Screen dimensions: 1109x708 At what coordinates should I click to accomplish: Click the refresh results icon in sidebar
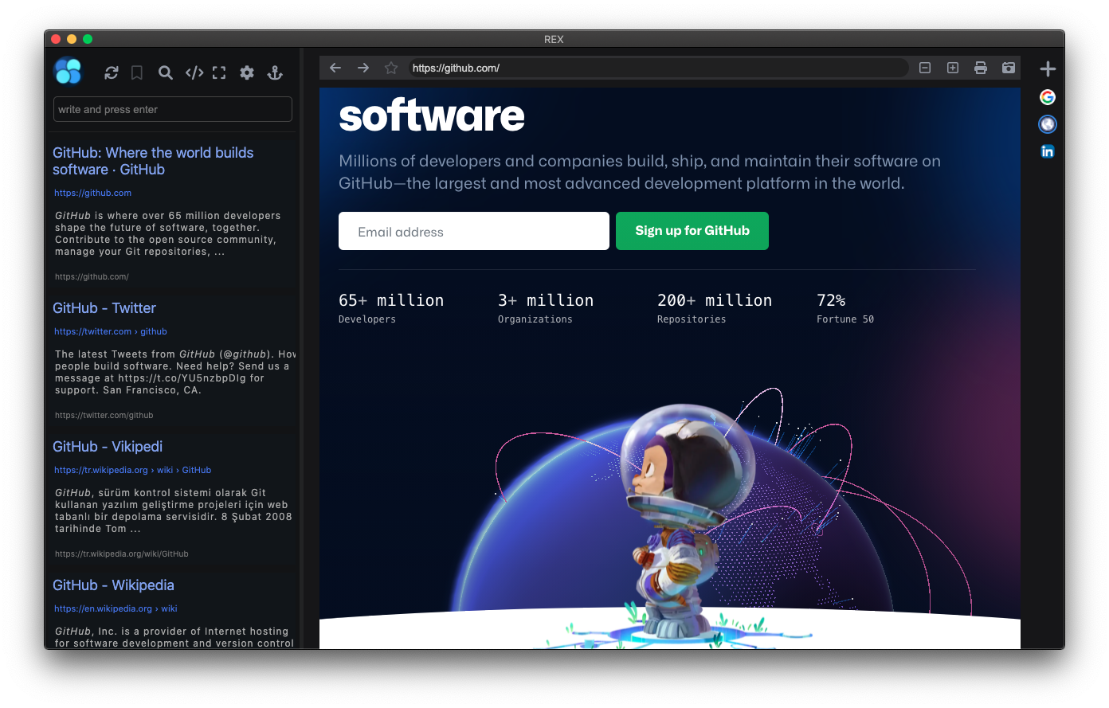pos(112,72)
